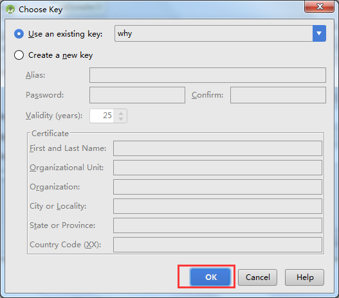Select 'Use an existing key' radio button

coord(19,34)
